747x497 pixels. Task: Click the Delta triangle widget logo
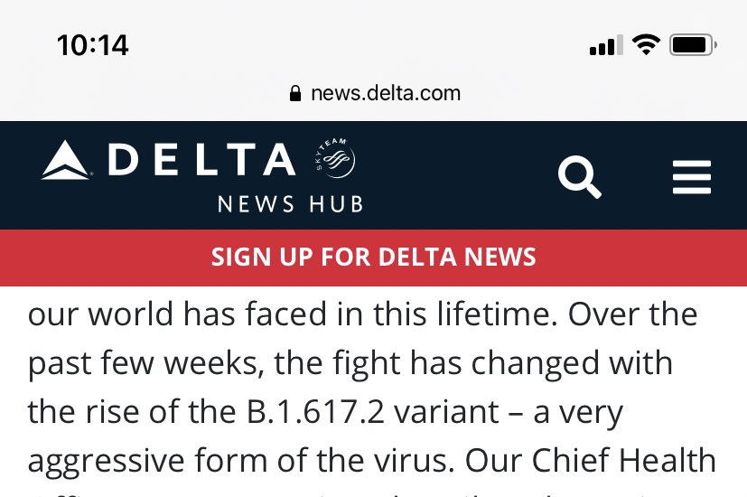(66, 162)
